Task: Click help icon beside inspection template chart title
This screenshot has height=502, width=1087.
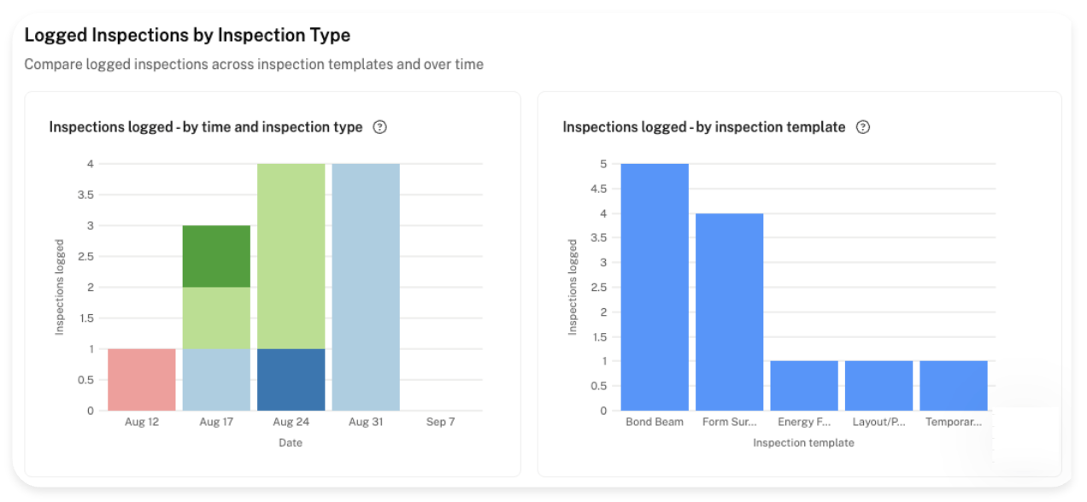Action: click(x=863, y=127)
